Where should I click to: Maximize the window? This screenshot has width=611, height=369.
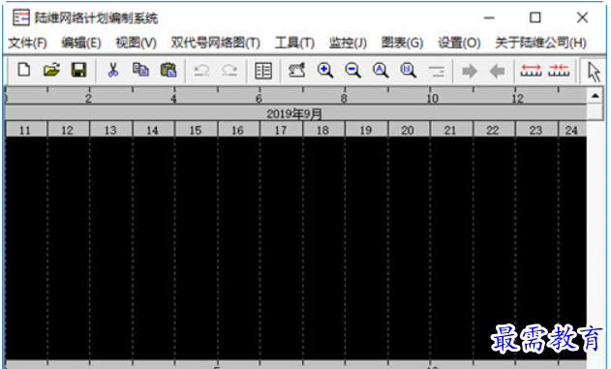coord(535,17)
